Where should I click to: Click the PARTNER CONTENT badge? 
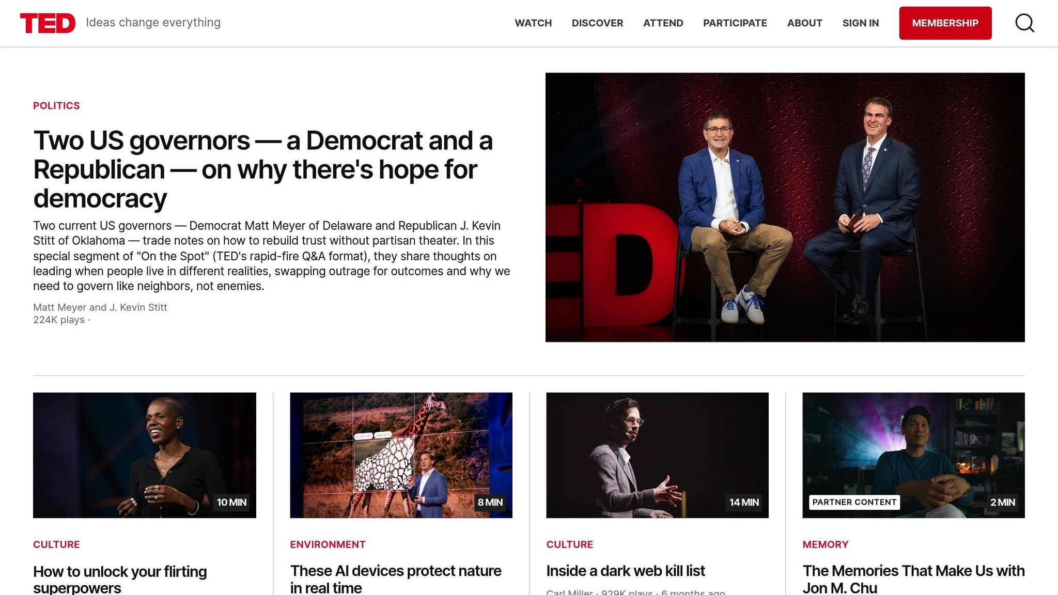click(x=854, y=502)
